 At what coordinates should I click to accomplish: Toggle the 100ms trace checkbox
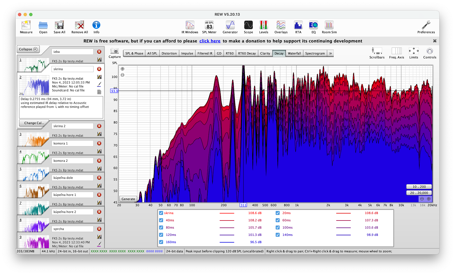click(x=278, y=227)
